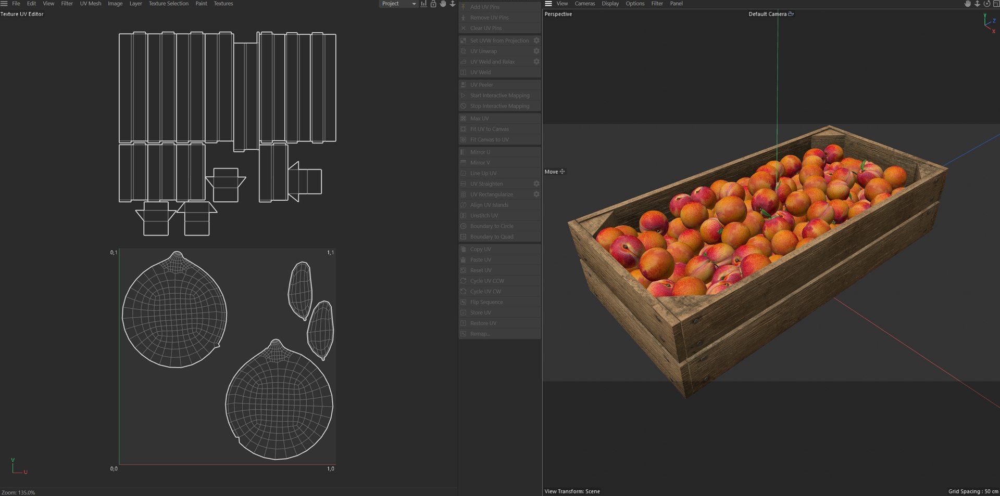Click the viewport layout toggle icon
This screenshot has width=1000, height=496.
pyautogui.click(x=996, y=4)
